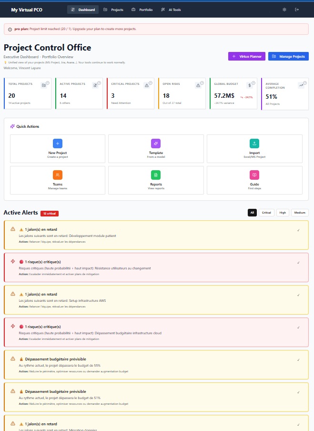Click the Active Projects card value 14
The image size is (314, 431).
(x=63, y=96)
